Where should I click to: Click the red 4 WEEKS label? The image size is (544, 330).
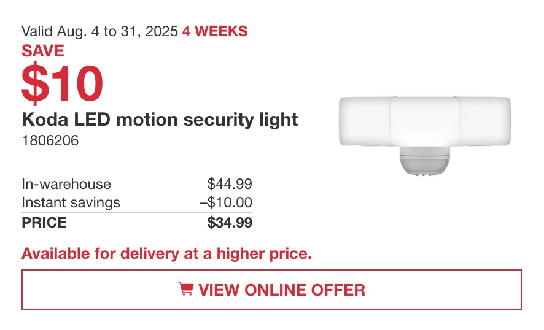tap(215, 31)
